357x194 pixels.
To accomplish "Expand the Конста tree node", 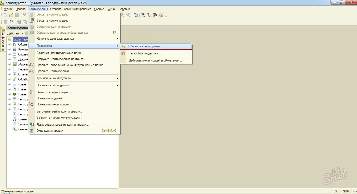I will [10, 49].
